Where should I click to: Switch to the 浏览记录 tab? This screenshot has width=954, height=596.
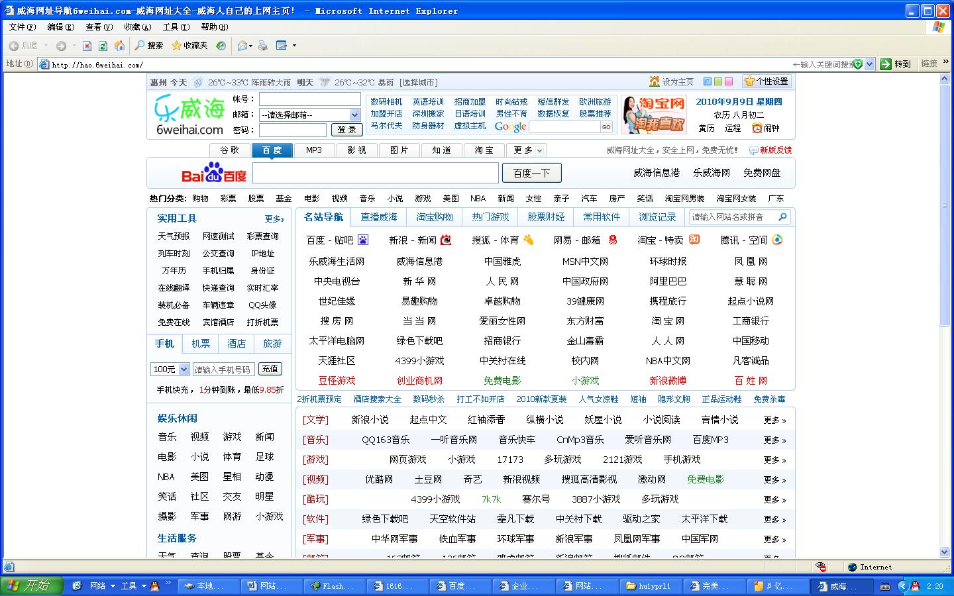click(657, 217)
